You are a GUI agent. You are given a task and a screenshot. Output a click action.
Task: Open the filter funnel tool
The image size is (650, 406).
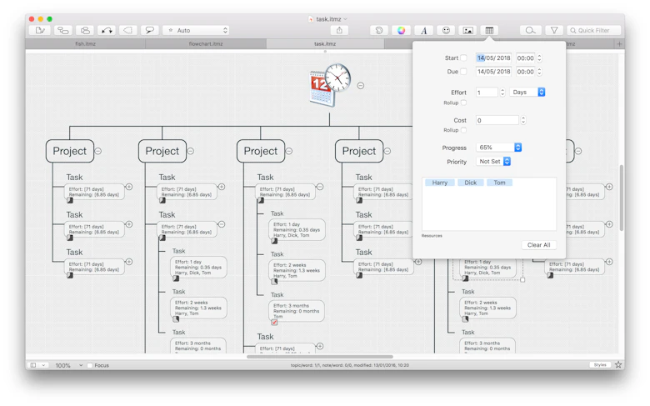[x=554, y=30]
